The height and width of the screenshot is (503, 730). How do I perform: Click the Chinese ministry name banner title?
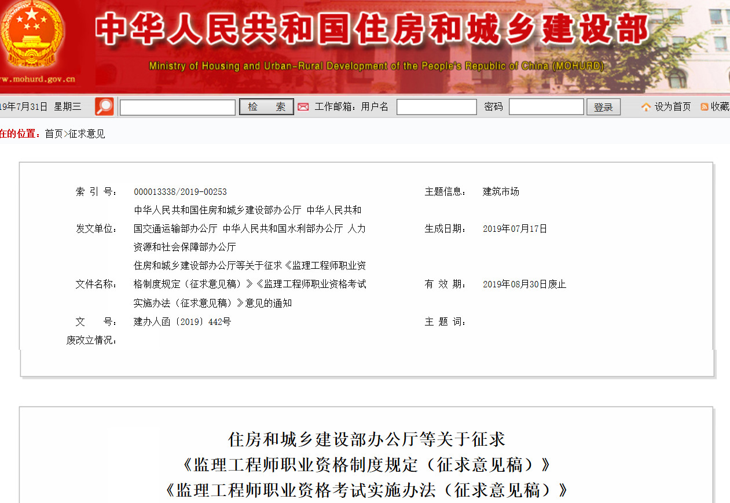(x=372, y=29)
